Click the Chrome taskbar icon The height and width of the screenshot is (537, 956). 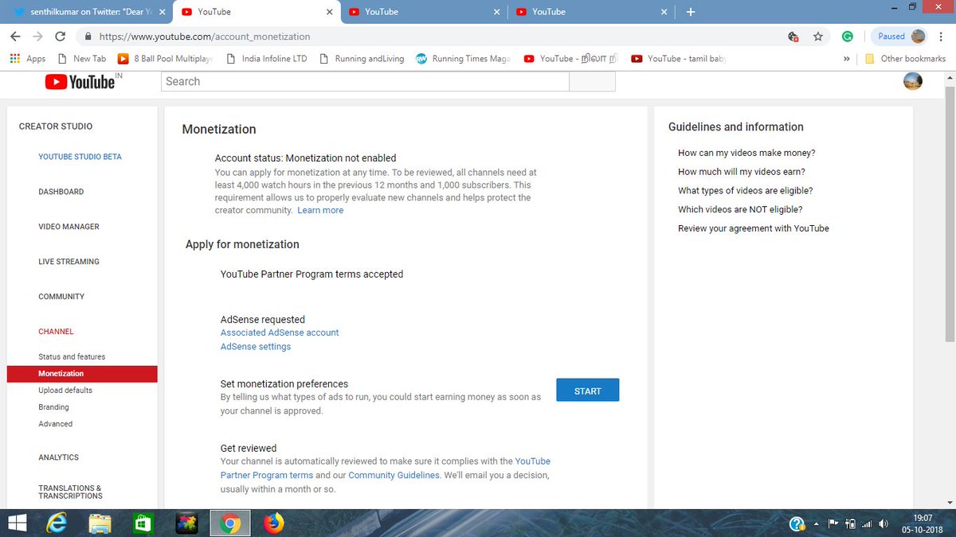point(230,523)
